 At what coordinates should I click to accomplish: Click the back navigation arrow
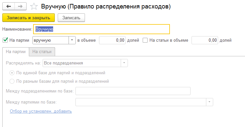9,7
